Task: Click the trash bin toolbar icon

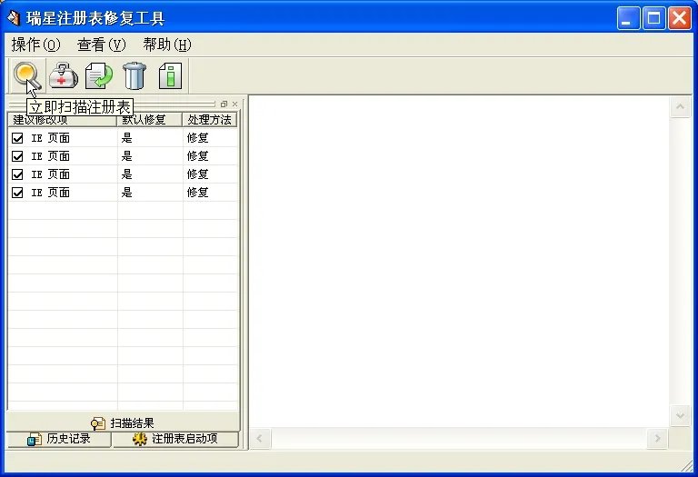Action: (135, 76)
